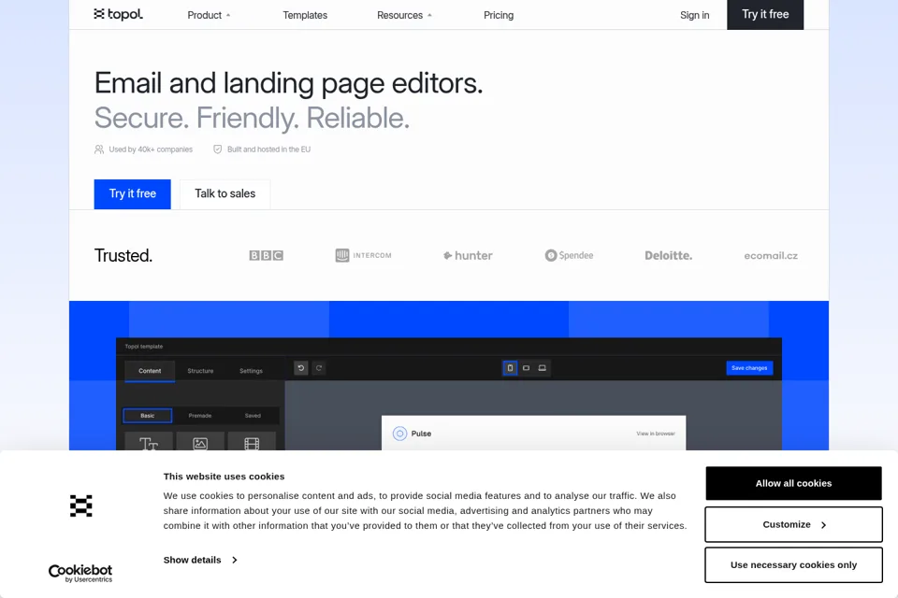Click the Image block icon

coord(200,442)
